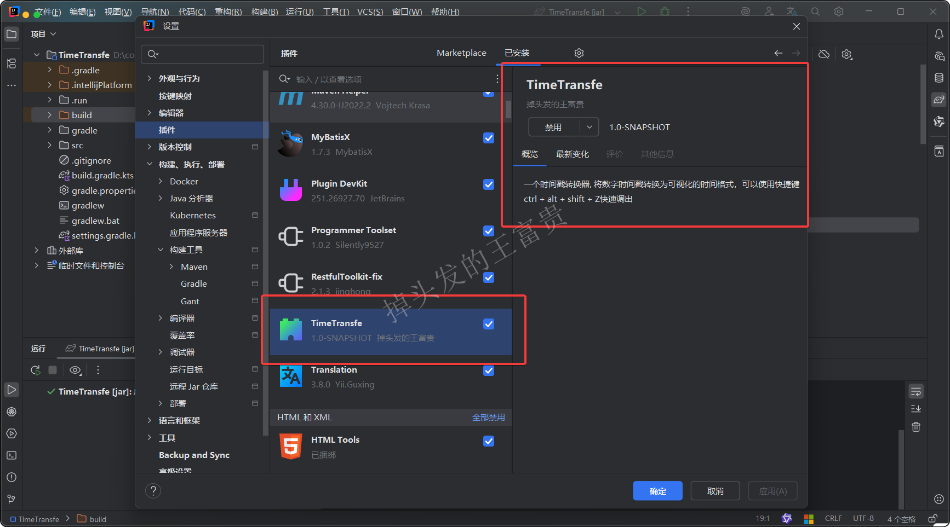The image size is (950, 527).
Task: Click the Notifications bell icon
Action: pyautogui.click(x=939, y=34)
